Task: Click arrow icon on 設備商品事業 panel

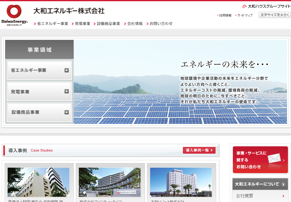Action: coord(67,112)
